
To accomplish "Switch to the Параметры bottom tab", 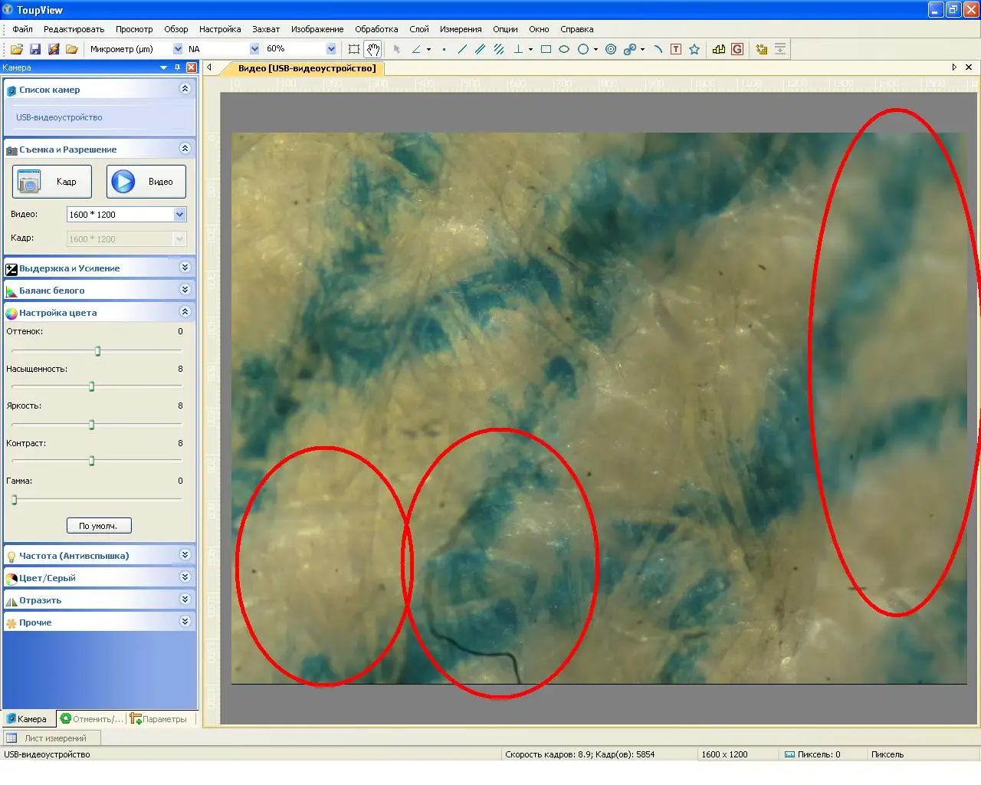I will point(159,719).
